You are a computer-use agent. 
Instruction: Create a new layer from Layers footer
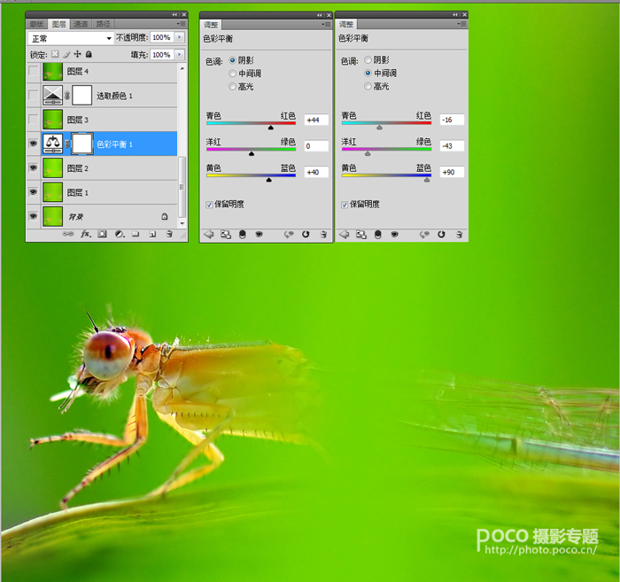152,234
